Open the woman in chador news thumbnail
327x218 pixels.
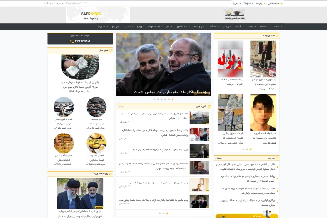pos(230,113)
